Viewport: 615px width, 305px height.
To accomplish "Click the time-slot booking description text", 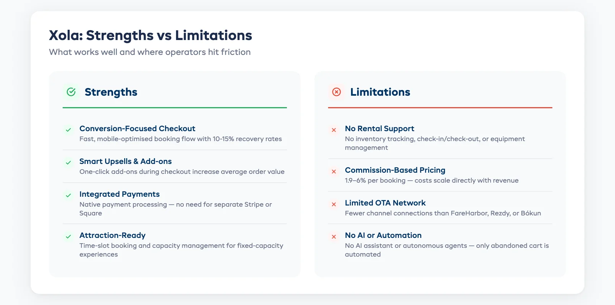I will (x=181, y=250).
